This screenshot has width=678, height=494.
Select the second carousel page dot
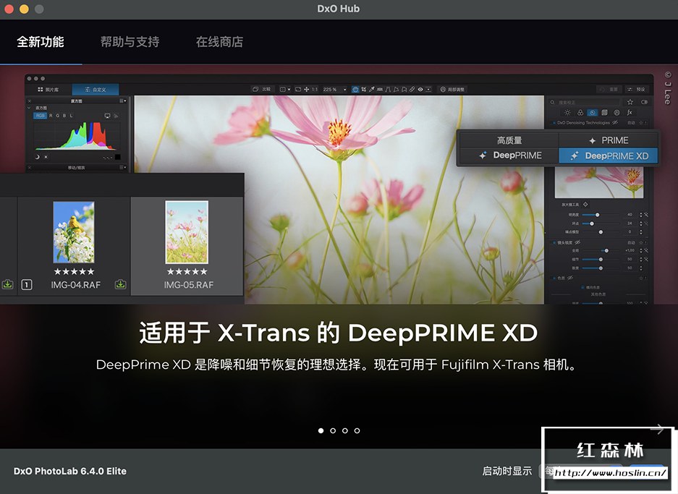pyautogui.click(x=333, y=430)
